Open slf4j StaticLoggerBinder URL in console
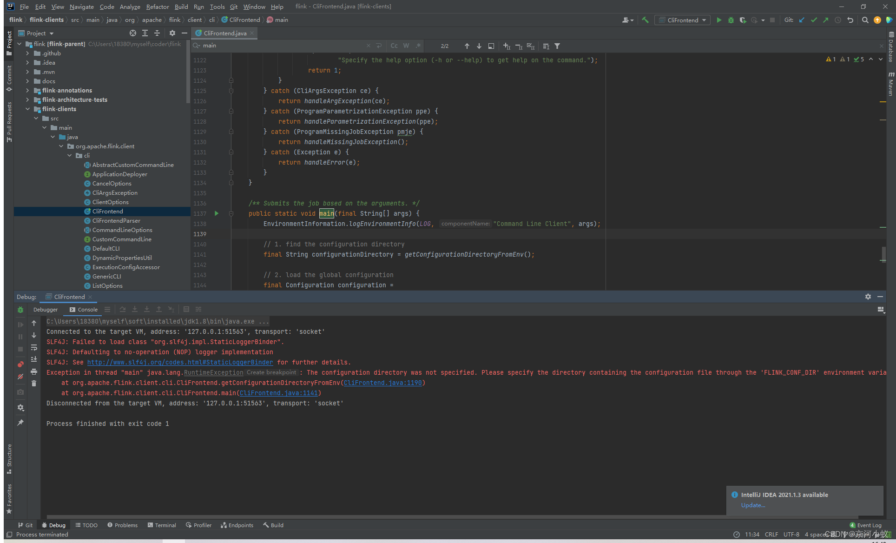The width and height of the screenshot is (896, 543). point(180,362)
